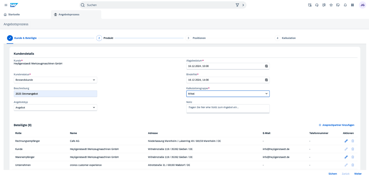Open the app grid launcher
The image size is (369, 180).
click(x=352, y=5)
